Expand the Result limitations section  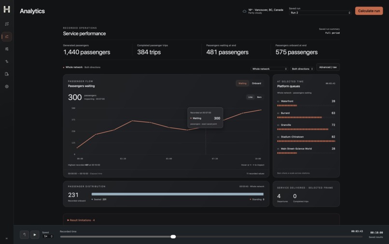click(x=81, y=220)
